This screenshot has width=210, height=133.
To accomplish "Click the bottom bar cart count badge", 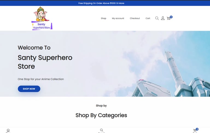I will [x=197, y=129].
